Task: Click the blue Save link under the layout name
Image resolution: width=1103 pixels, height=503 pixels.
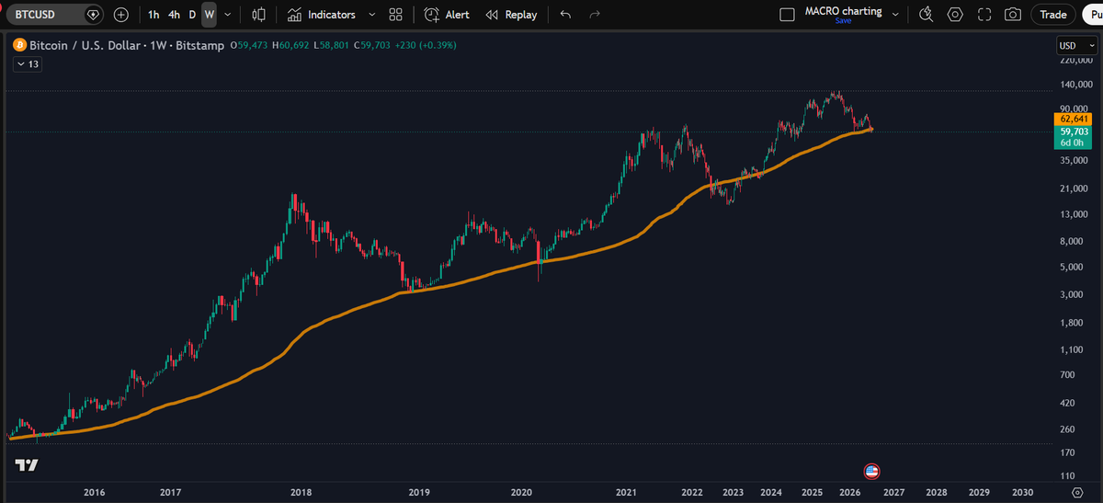Action: point(843,21)
